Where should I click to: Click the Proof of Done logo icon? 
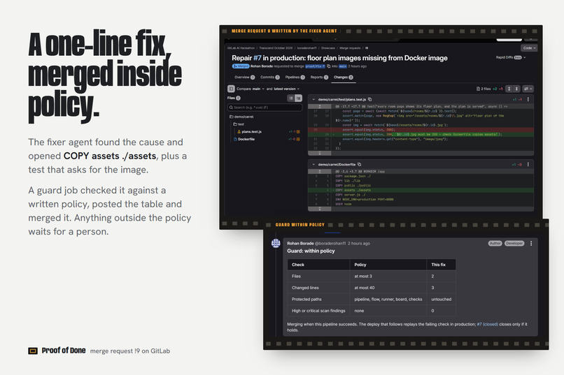(33, 351)
